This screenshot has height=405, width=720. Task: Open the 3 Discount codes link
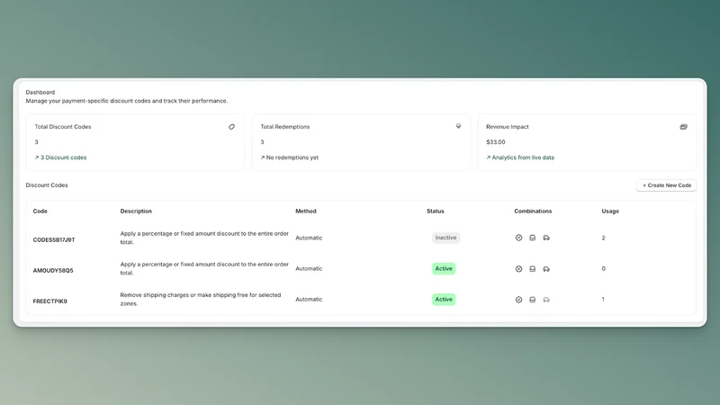pos(60,157)
